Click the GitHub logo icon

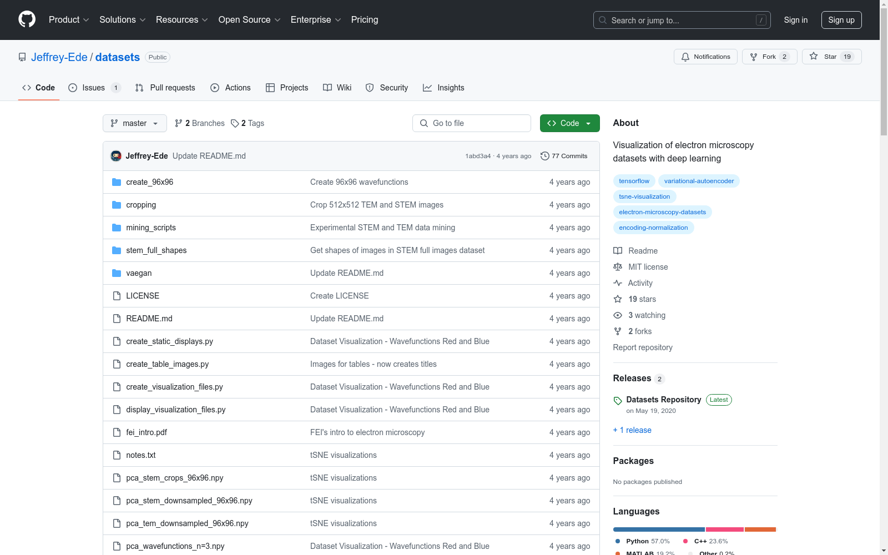coord(27,19)
